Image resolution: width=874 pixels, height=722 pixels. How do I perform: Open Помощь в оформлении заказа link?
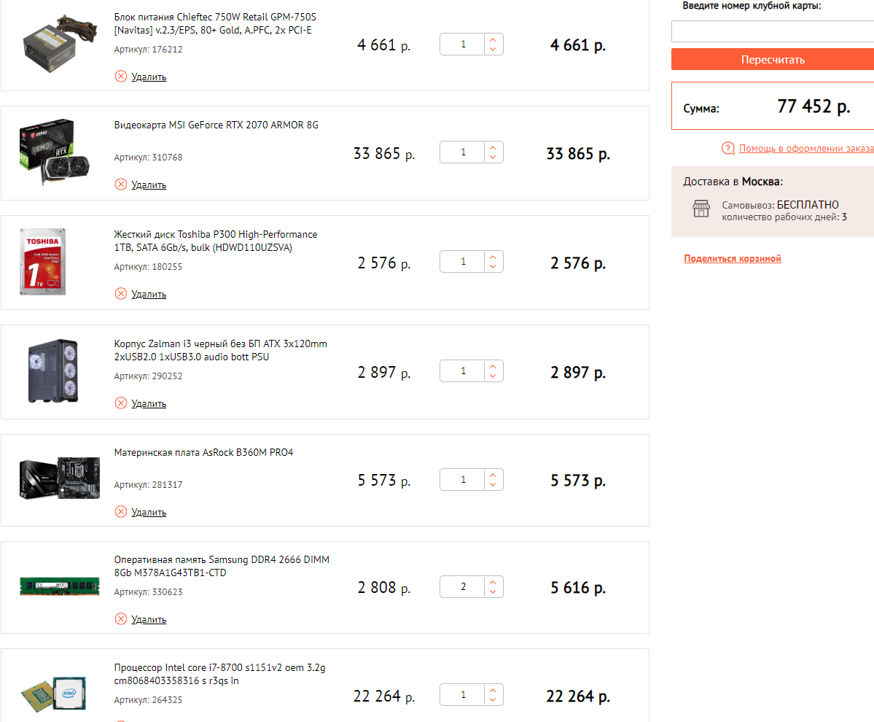tap(805, 148)
